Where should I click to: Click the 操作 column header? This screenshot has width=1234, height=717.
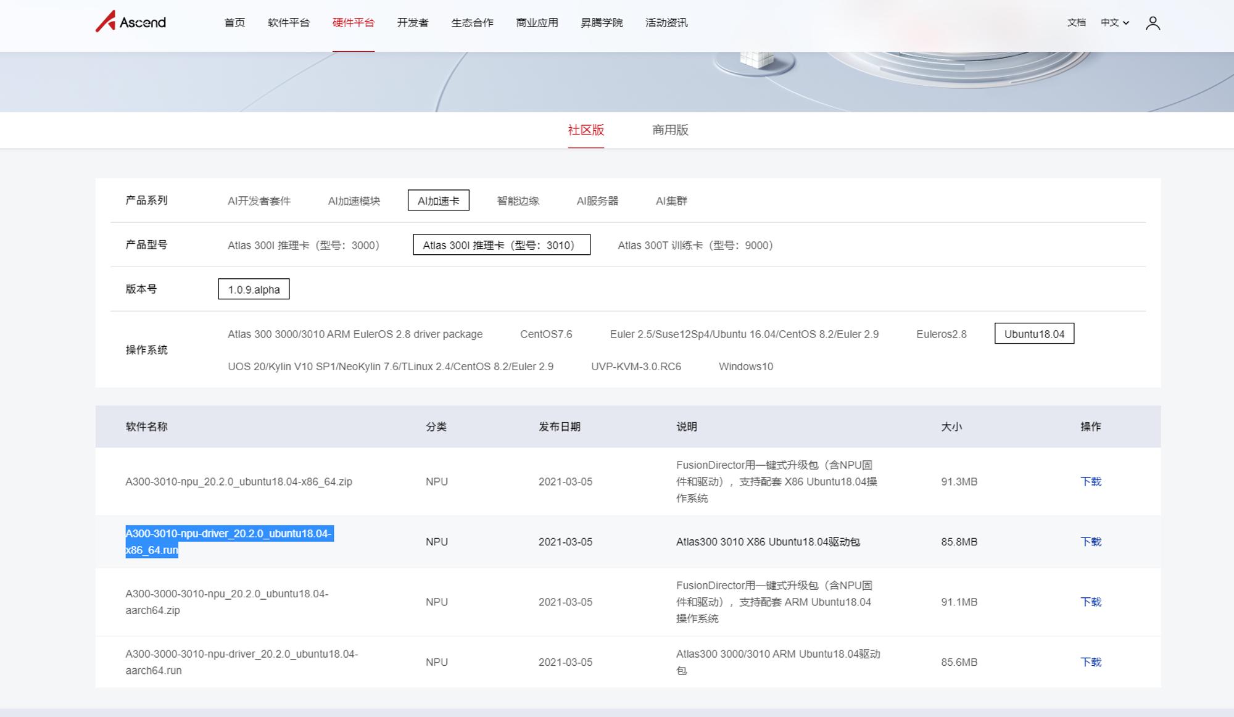pos(1091,426)
